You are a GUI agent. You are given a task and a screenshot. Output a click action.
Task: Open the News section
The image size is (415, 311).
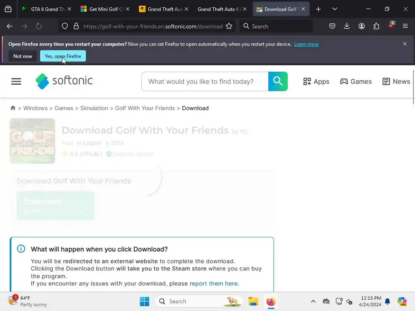click(396, 81)
